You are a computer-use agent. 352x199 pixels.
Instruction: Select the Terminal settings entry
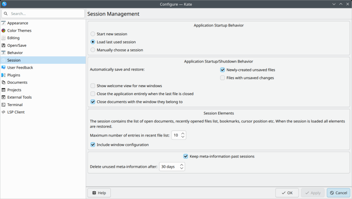(43, 105)
